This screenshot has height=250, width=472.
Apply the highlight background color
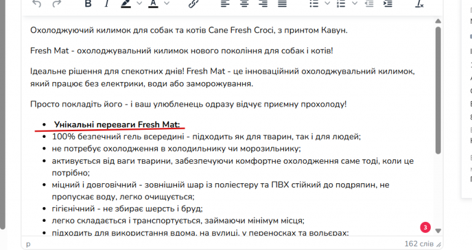(125, 3)
